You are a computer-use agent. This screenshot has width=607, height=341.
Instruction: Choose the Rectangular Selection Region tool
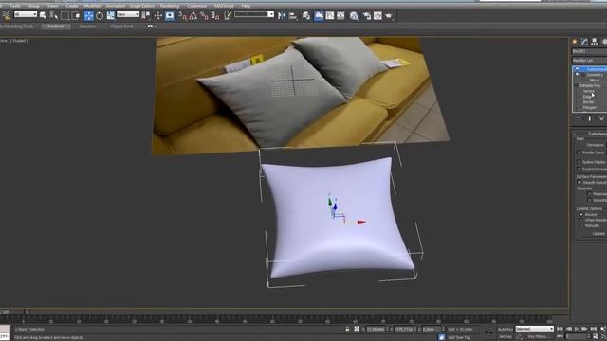coord(64,15)
